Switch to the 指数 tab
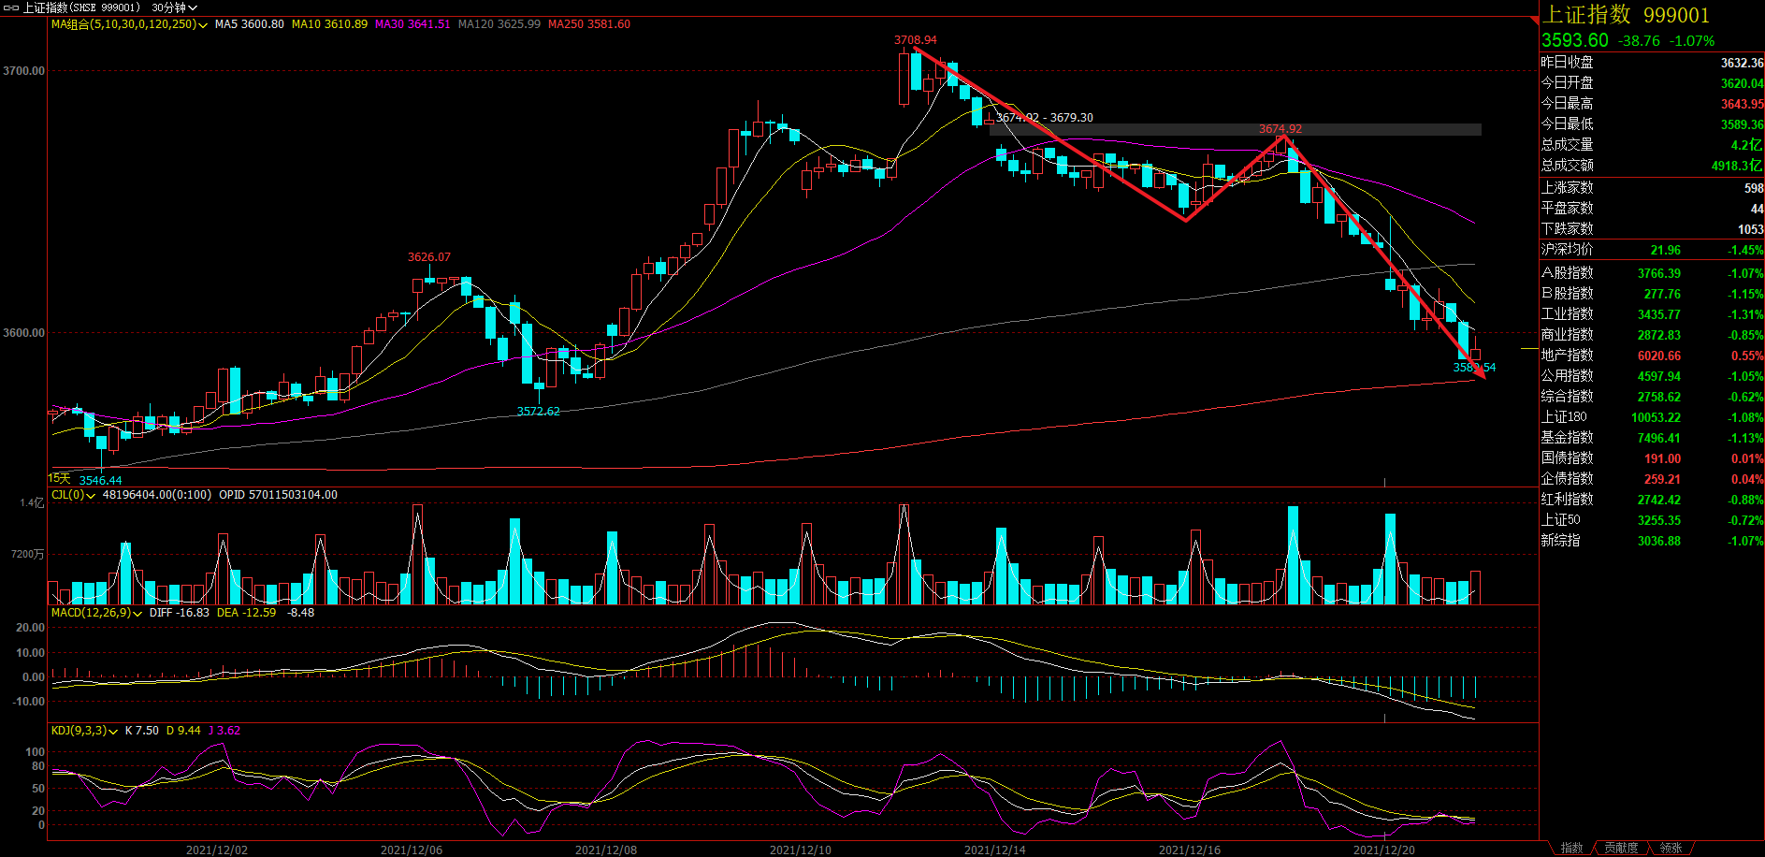1765x857 pixels. 1571,848
